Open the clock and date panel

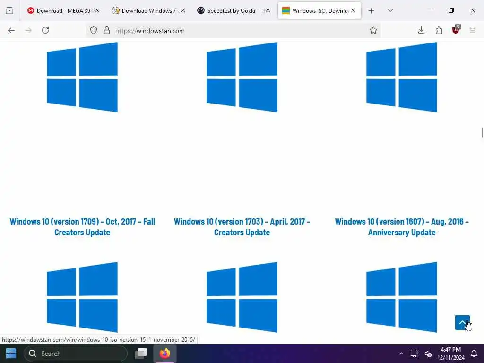click(450, 354)
